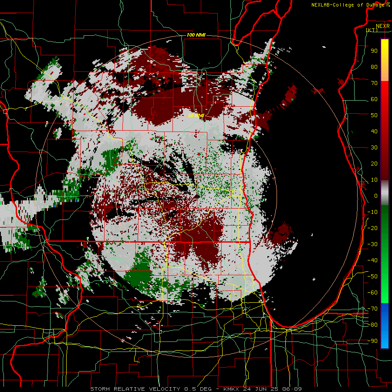The height and width of the screenshot is (392, 392).
Task: Click the 40 value on the velocity scale
Action: pos(374,132)
